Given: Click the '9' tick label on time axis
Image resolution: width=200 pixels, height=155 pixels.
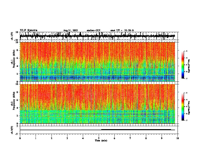Looking at the screenshot, I should pos(162,138).
